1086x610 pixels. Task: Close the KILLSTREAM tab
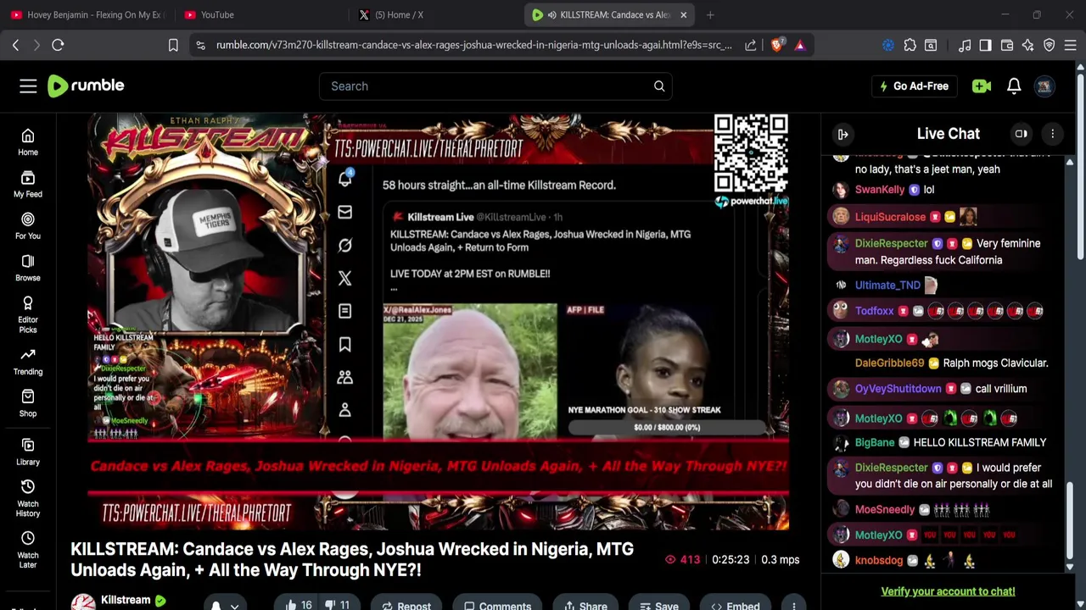tap(683, 14)
